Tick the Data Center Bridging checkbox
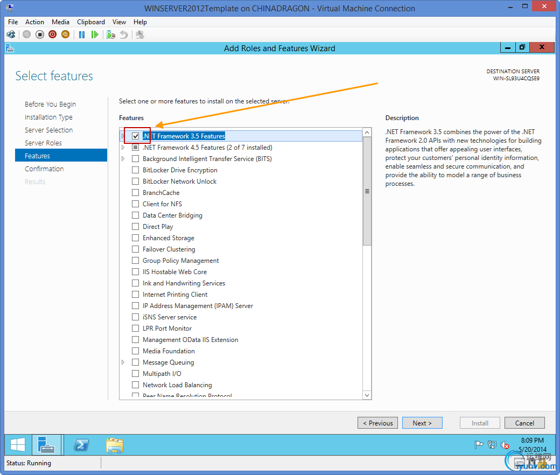Viewport: 560px width, 475px height. pos(135,215)
